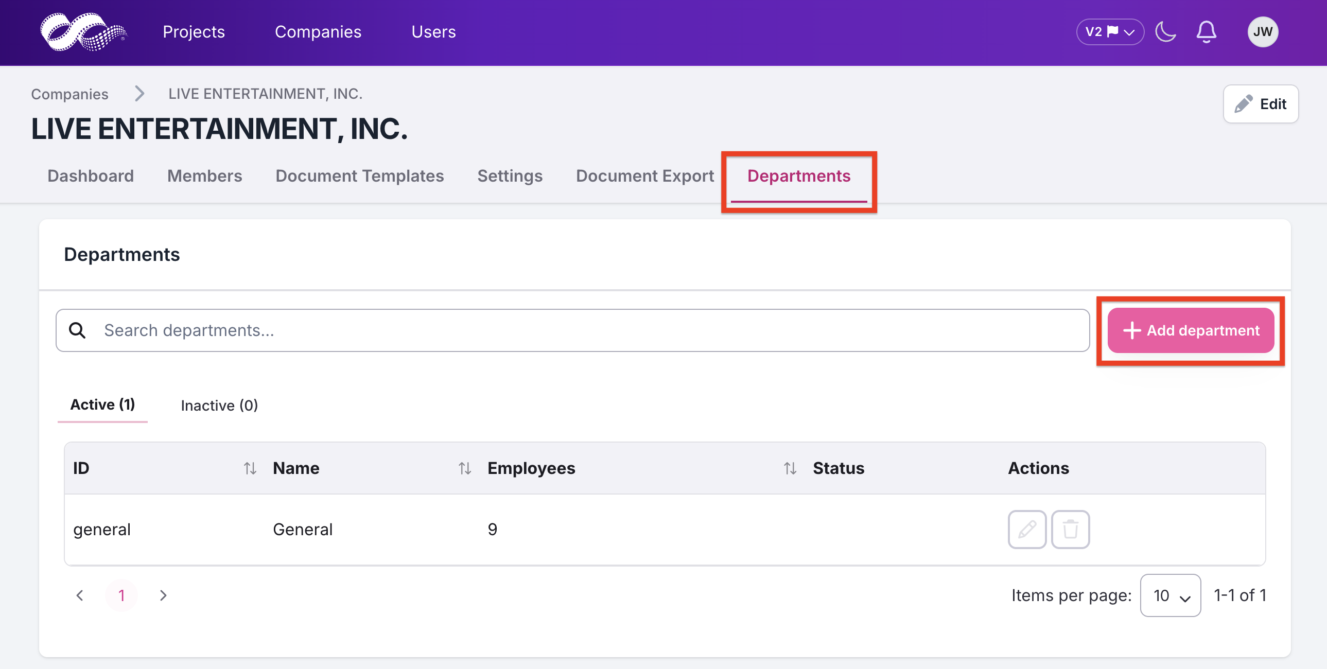
Task: Open Users in the top navigation
Action: pyautogui.click(x=433, y=32)
